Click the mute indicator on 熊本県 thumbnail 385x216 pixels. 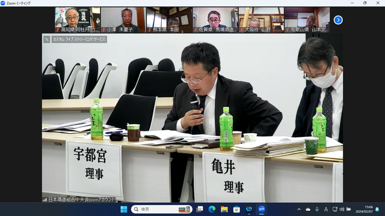point(150,30)
